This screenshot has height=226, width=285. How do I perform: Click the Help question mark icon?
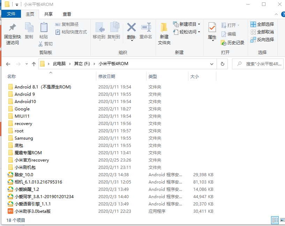click(283, 14)
